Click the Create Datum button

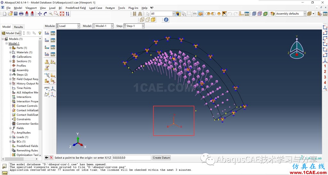click(161, 158)
